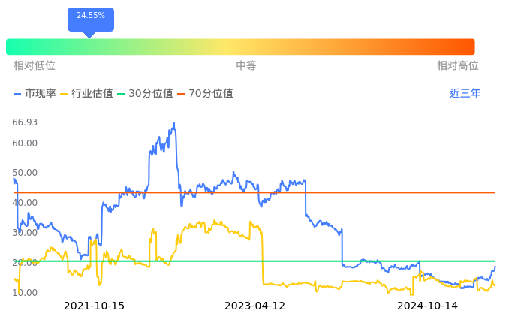Click the 10.00 y-axis label
The width and height of the screenshot is (515, 332).
25,292
